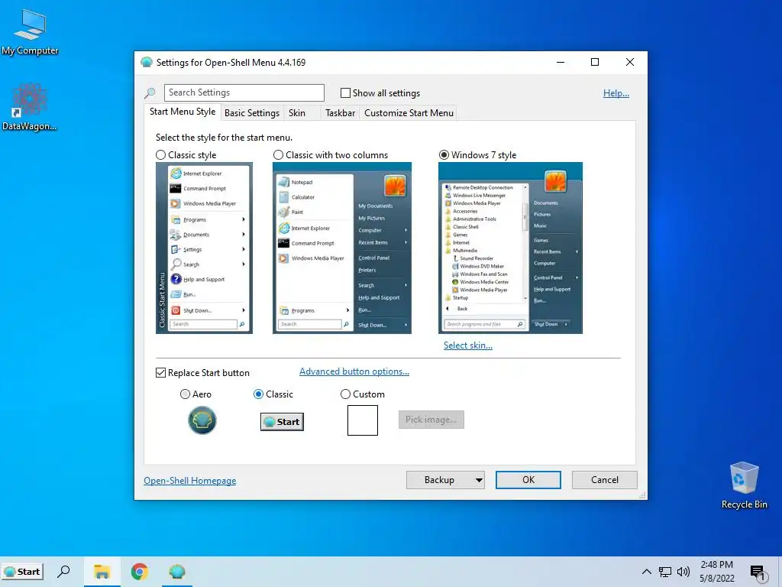Open the DataWagon desktop shortcut
This screenshot has height=587, width=782.
(30, 107)
